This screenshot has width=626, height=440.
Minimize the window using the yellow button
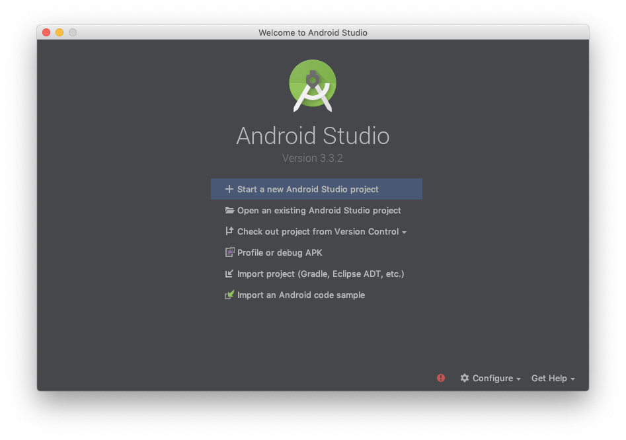click(x=59, y=32)
